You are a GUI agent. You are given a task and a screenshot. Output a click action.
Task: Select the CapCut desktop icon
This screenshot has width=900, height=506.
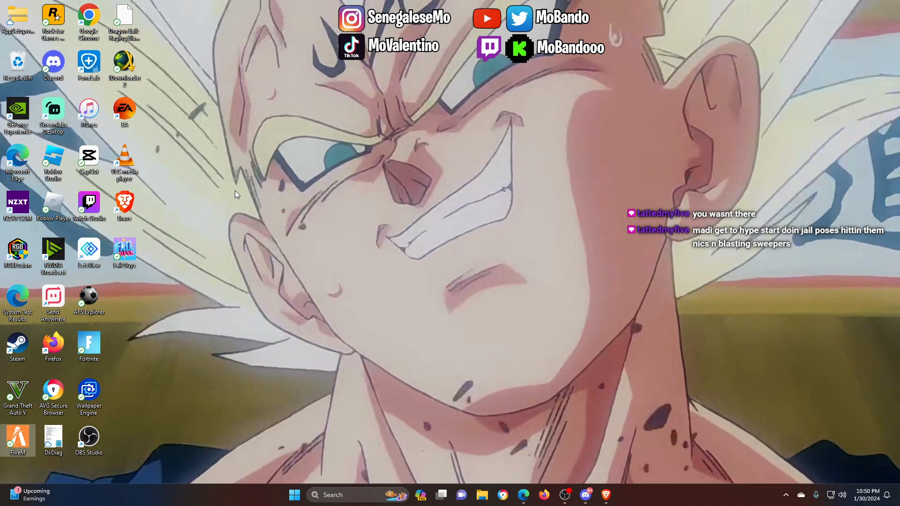coord(89,159)
